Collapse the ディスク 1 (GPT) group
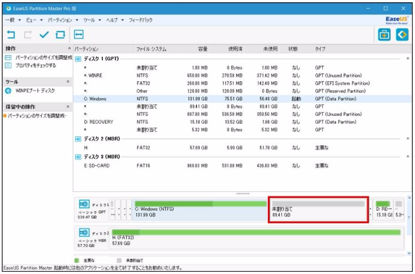This screenshot has width=415, height=274. (408, 58)
